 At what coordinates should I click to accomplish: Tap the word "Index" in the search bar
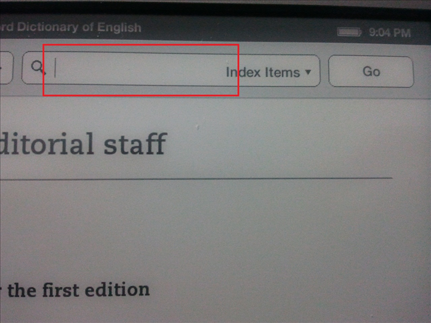point(243,72)
